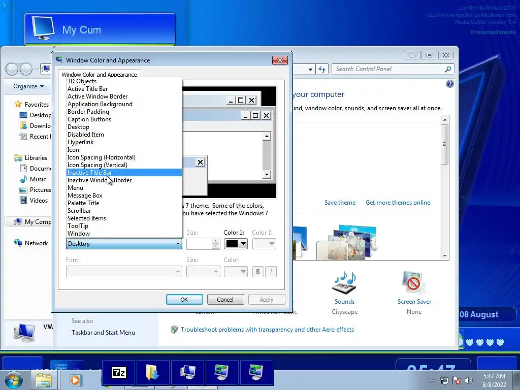Confirm the dialog with OK

184,300
